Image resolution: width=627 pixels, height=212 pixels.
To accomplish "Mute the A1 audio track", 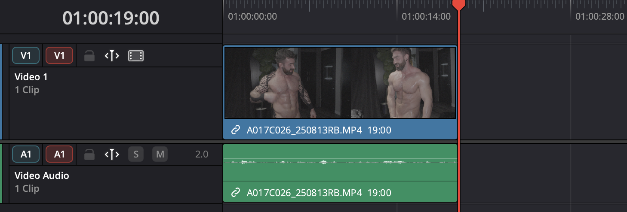I will tap(160, 154).
